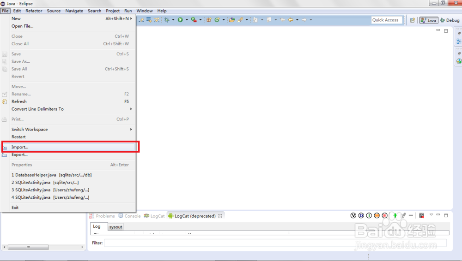Click the New Java Class icon
Screen dimensions: 462x261
pos(217,20)
